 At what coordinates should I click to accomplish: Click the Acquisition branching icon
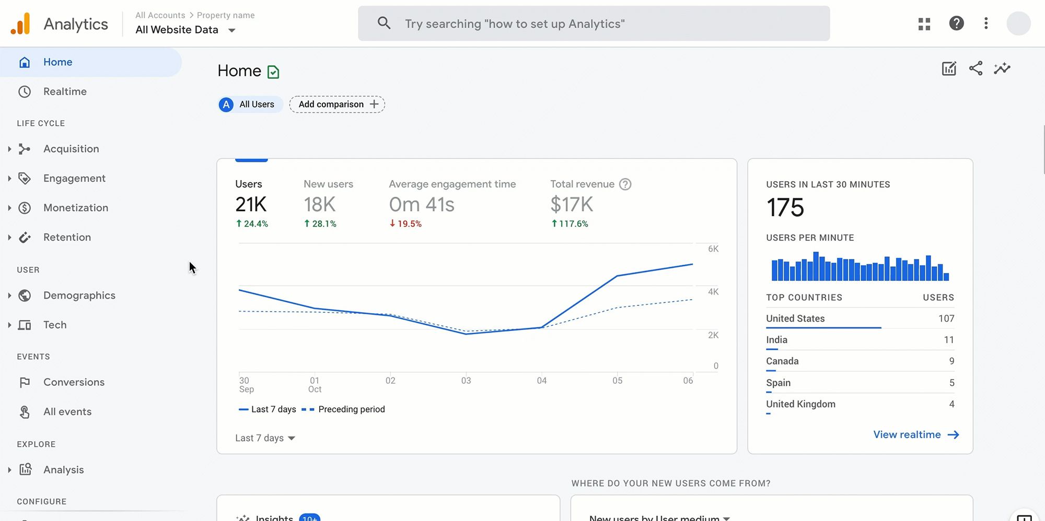[x=25, y=149]
